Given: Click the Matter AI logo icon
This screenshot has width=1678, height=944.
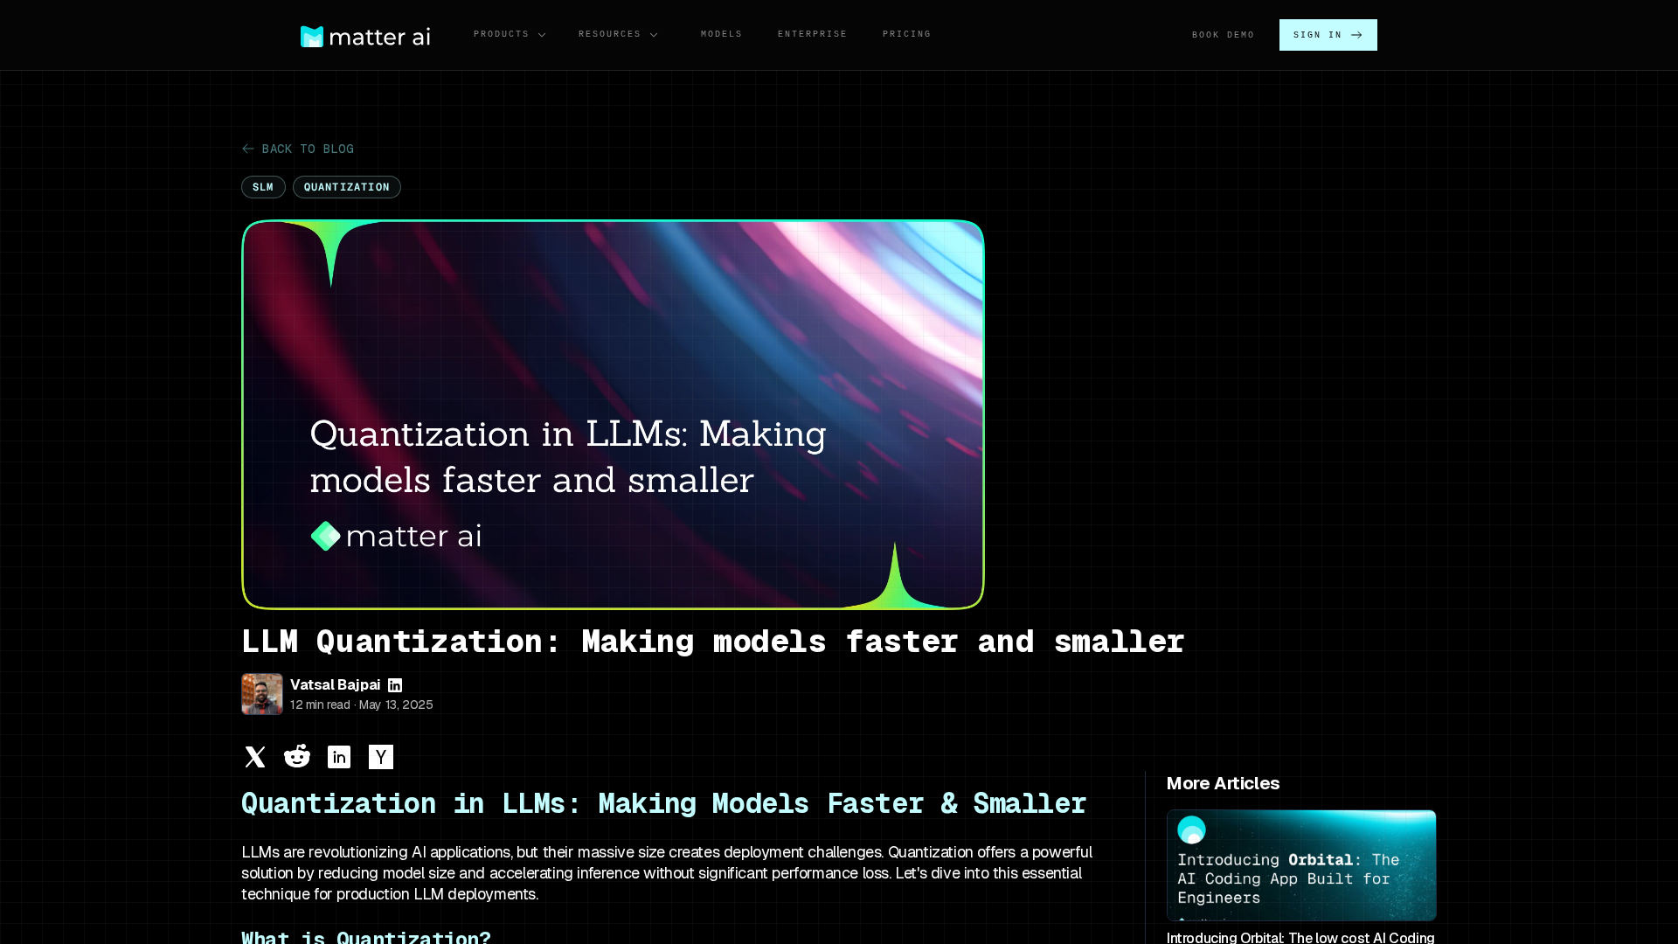Looking at the screenshot, I should click(x=312, y=36).
